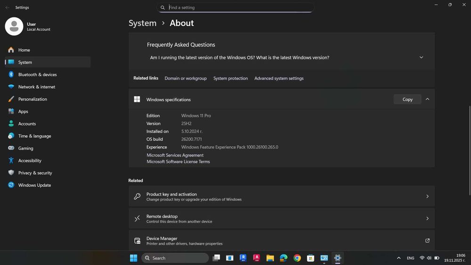Click the Find a setting search box

(235, 8)
